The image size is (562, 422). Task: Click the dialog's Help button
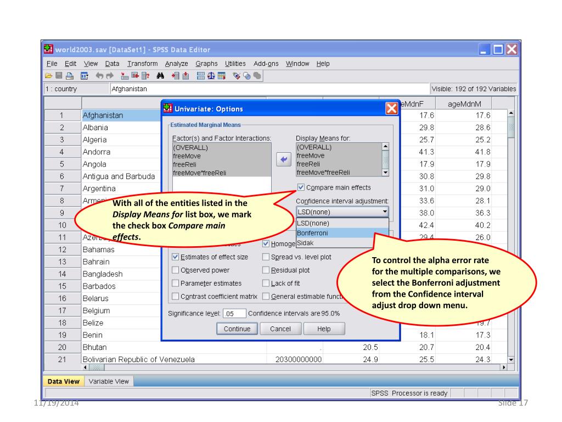[x=324, y=329]
